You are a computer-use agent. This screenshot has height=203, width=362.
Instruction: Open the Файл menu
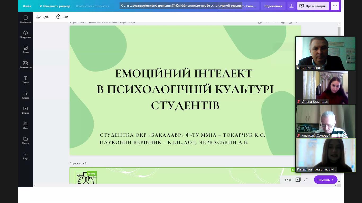click(27, 6)
